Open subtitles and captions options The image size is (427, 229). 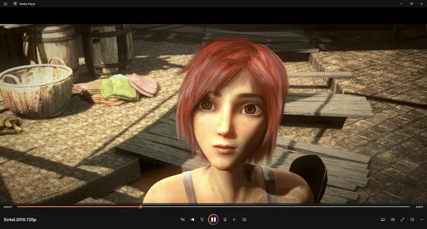[x=383, y=219]
